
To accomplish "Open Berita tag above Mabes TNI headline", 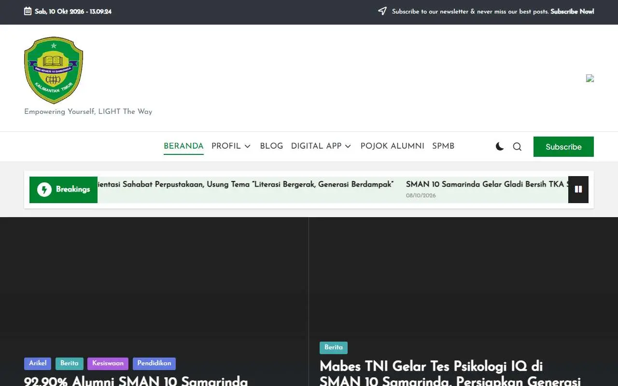I will coord(334,347).
